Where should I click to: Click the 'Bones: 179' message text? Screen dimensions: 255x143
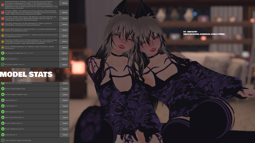tap(29, 47)
